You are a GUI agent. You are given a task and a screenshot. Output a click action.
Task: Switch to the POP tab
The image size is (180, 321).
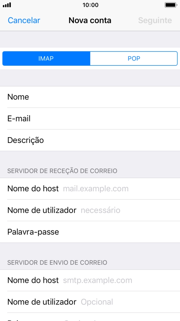134,58
